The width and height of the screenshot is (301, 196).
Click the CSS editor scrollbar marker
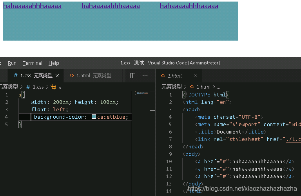[x=152, y=110]
